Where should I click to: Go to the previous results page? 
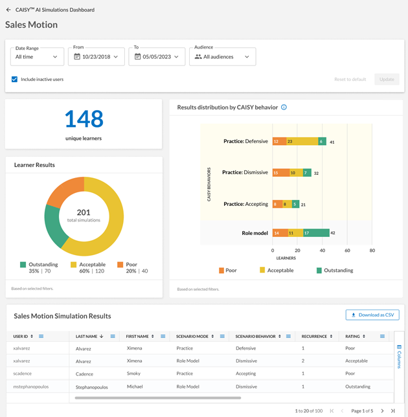[343, 411]
